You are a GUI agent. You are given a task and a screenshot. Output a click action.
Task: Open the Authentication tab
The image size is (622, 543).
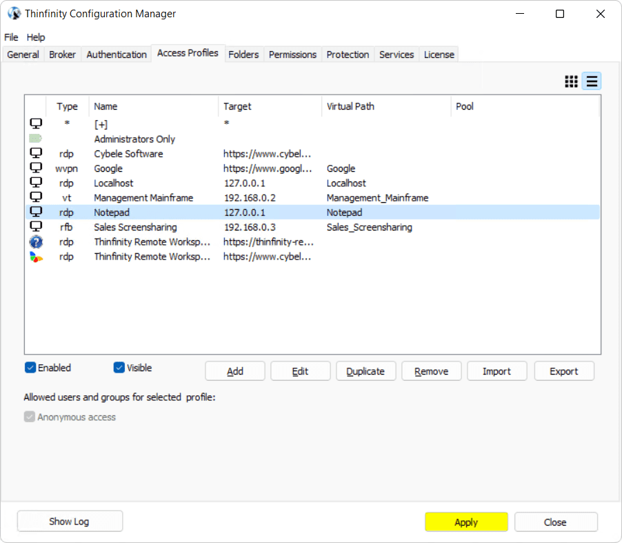coord(117,55)
